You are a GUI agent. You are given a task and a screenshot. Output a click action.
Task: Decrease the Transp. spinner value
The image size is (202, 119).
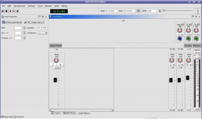point(24,39)
